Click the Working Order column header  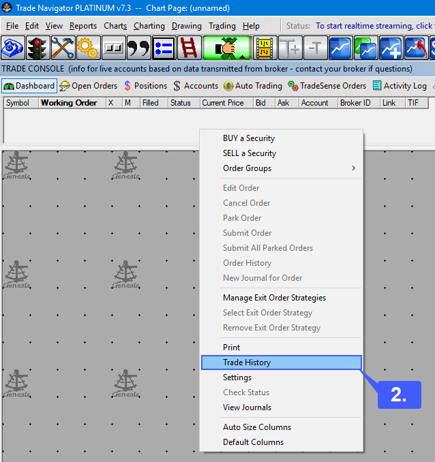point(72,103)
